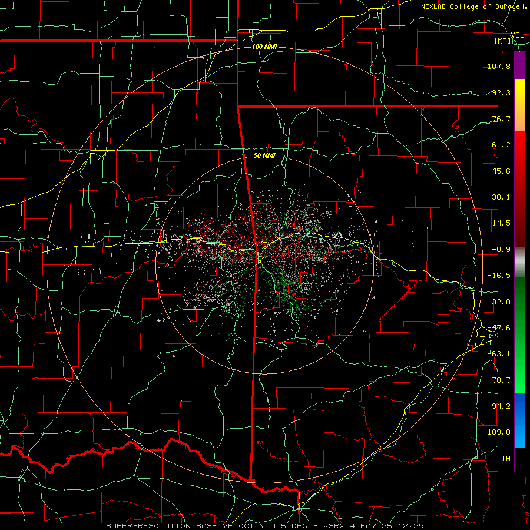
Task: Click the -63.1 velocity scale value
Action: [x=499, y=354]
